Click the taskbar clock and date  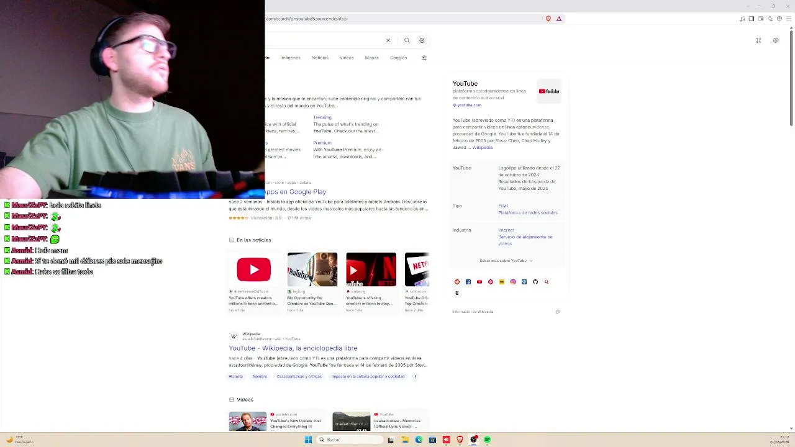coord(780,440)
